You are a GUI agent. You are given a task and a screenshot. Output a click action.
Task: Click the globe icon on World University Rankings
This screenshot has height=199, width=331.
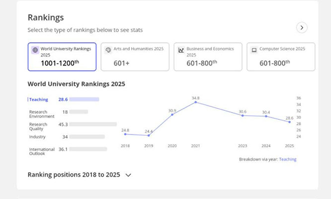35,50
